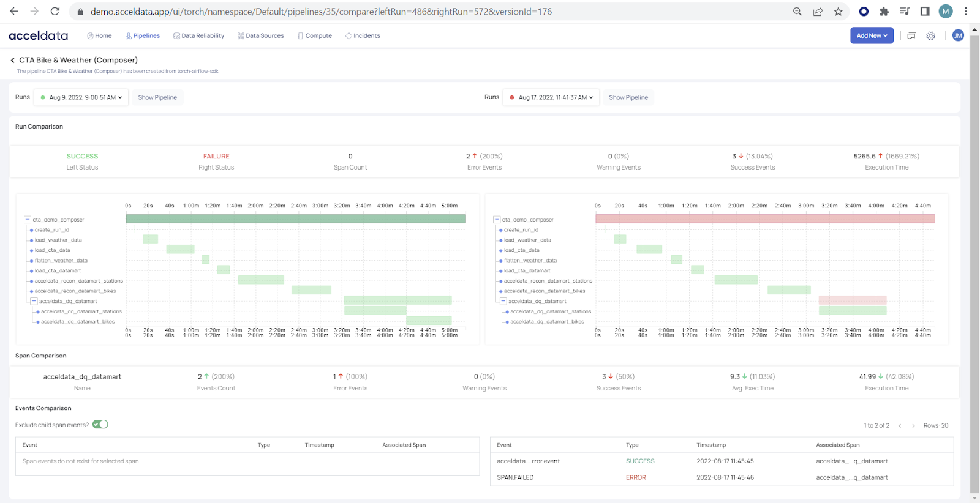Click right Show Pipeline button
Image resolution: width=980 pixels, height=503 pixels.
[628, 97]
